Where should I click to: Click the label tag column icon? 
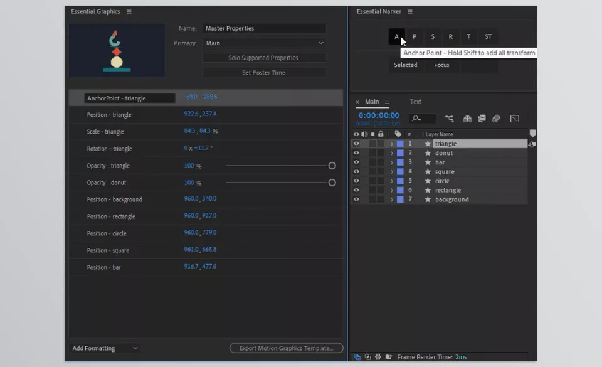coord(398,134)
